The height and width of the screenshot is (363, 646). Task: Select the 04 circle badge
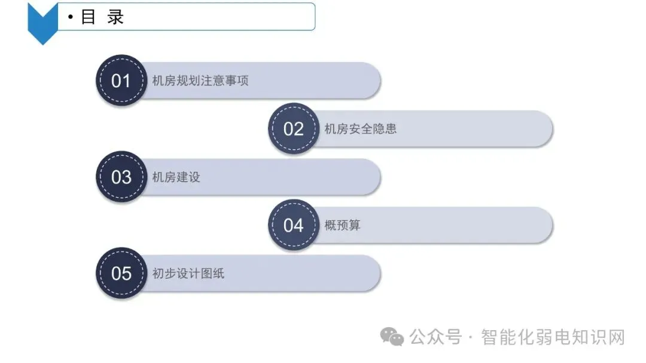pos(293,225)
